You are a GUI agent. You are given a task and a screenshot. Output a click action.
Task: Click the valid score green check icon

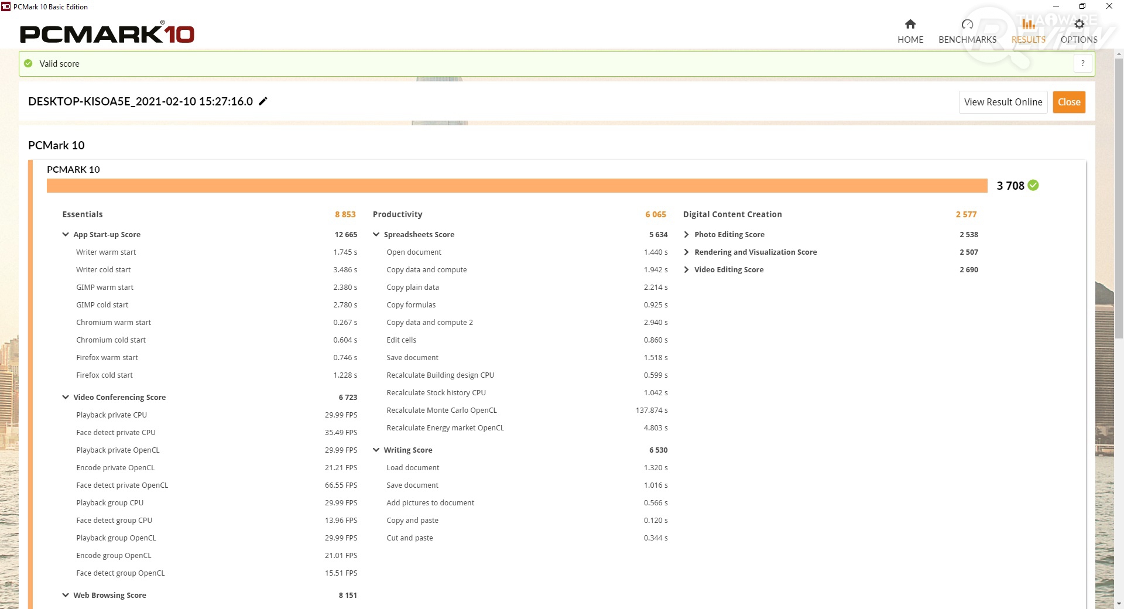coord(28,63)
